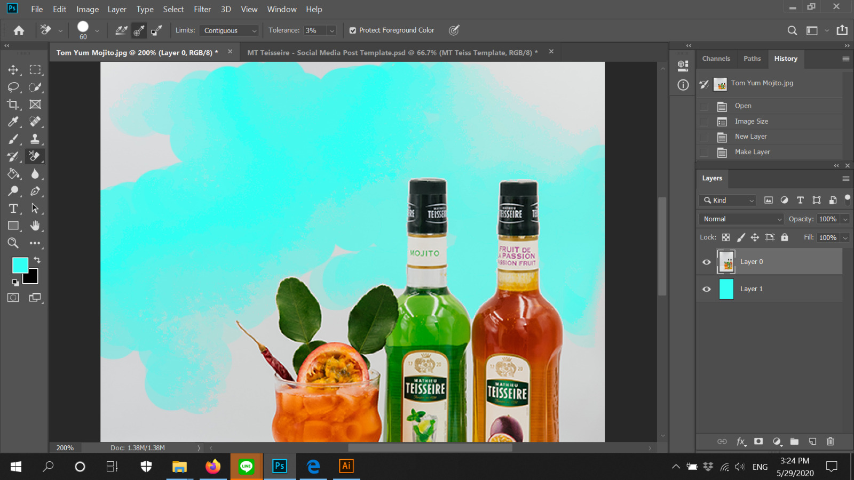Click the Layer 1 cyan thumbnail
The height and width of the screenshot is (480, 854).
(x=726, y=289)
